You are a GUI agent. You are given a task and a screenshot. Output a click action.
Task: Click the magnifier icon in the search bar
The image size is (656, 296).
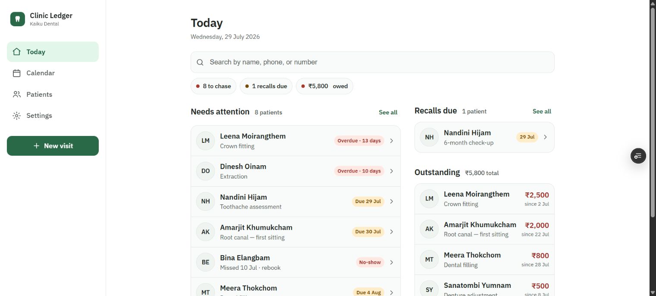click(x=200, y=62)
